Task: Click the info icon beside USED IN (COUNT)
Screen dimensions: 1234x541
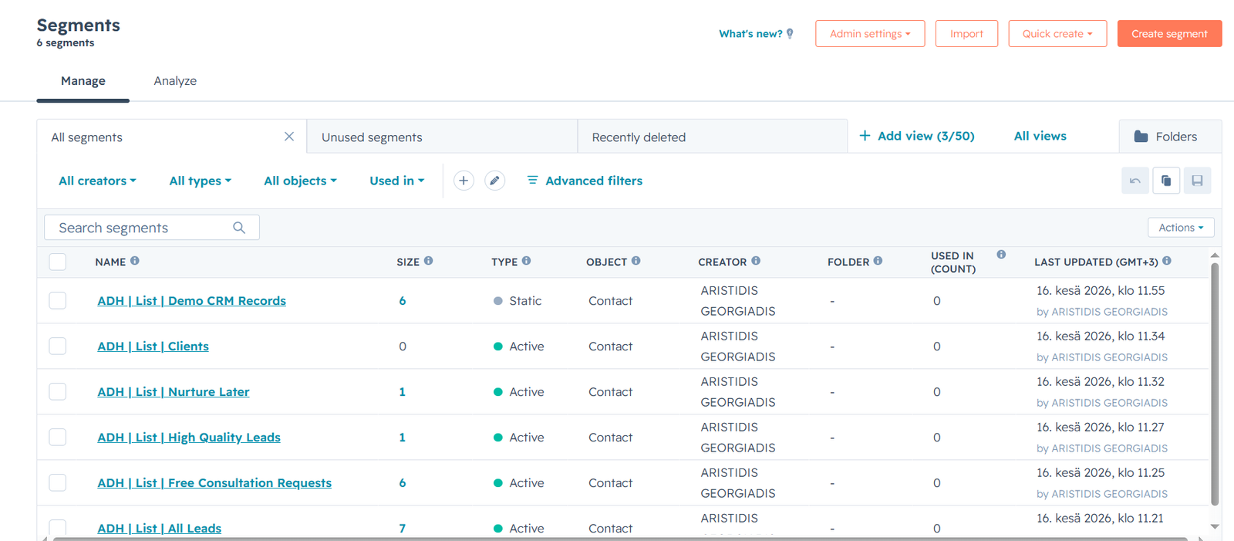Action: (1001, 255)
